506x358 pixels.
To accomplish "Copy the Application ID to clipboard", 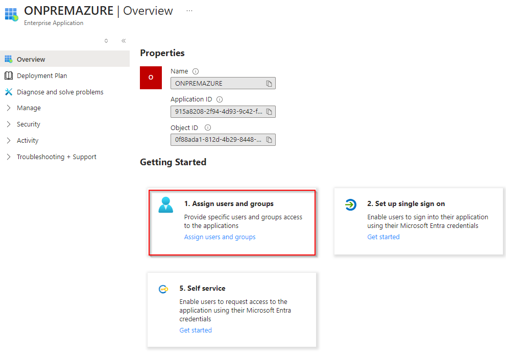I will [x=269, y=112].
